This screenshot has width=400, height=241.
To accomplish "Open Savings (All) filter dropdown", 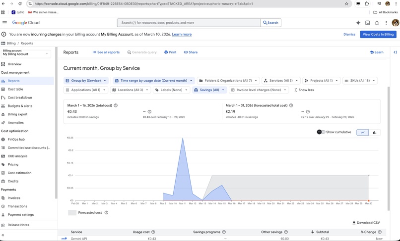I will pos(209,90).
